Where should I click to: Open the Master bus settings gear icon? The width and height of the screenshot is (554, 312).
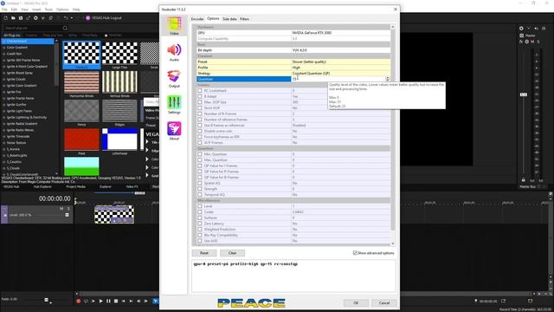521,29
